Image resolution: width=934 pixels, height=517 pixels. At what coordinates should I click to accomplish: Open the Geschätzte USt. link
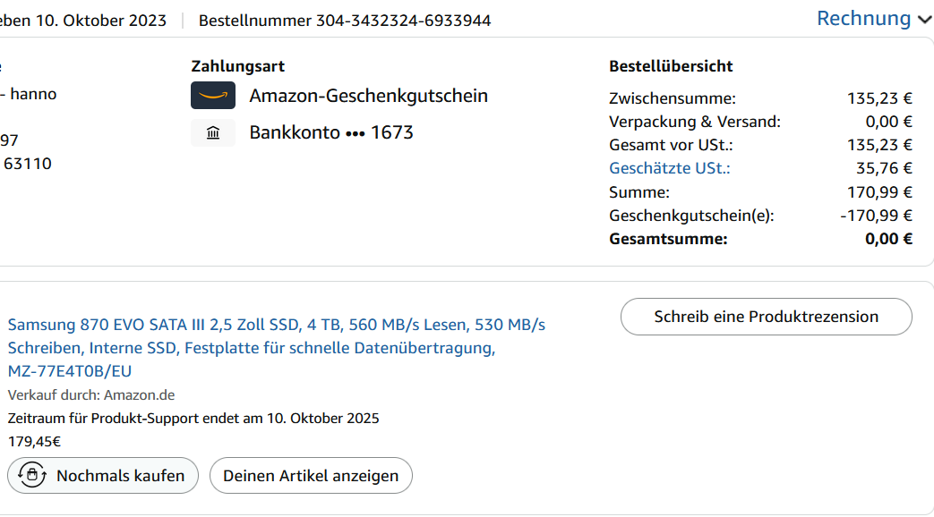coord(669,168)
